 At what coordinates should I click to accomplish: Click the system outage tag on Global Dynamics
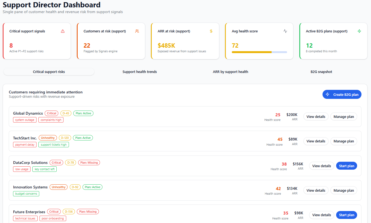click(x=25, y=120)
